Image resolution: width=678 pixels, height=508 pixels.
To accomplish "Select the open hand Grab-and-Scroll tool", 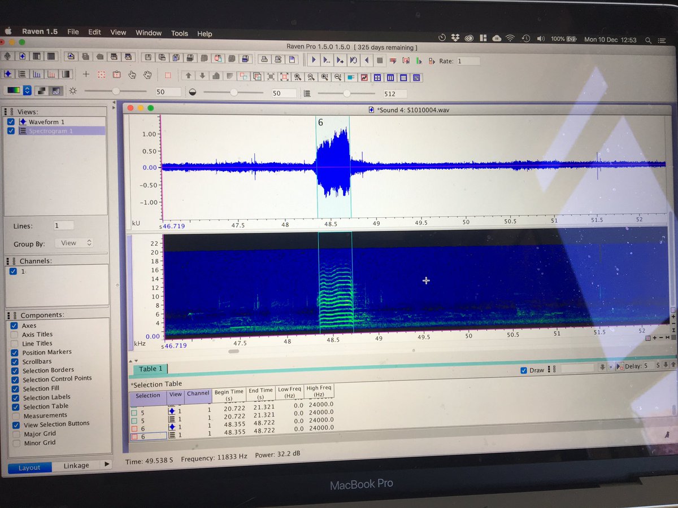I will 147,75.
